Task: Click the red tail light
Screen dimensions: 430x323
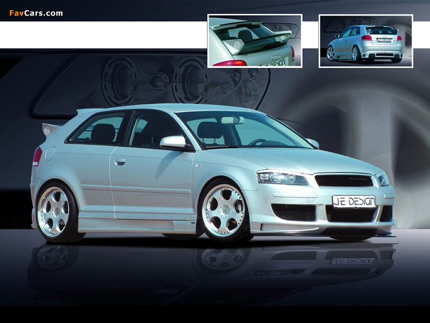Action: coord(37,156)
